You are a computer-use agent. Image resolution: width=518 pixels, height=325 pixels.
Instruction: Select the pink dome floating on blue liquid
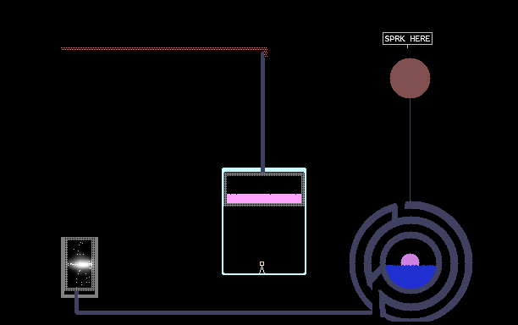[x=410, y=260]
